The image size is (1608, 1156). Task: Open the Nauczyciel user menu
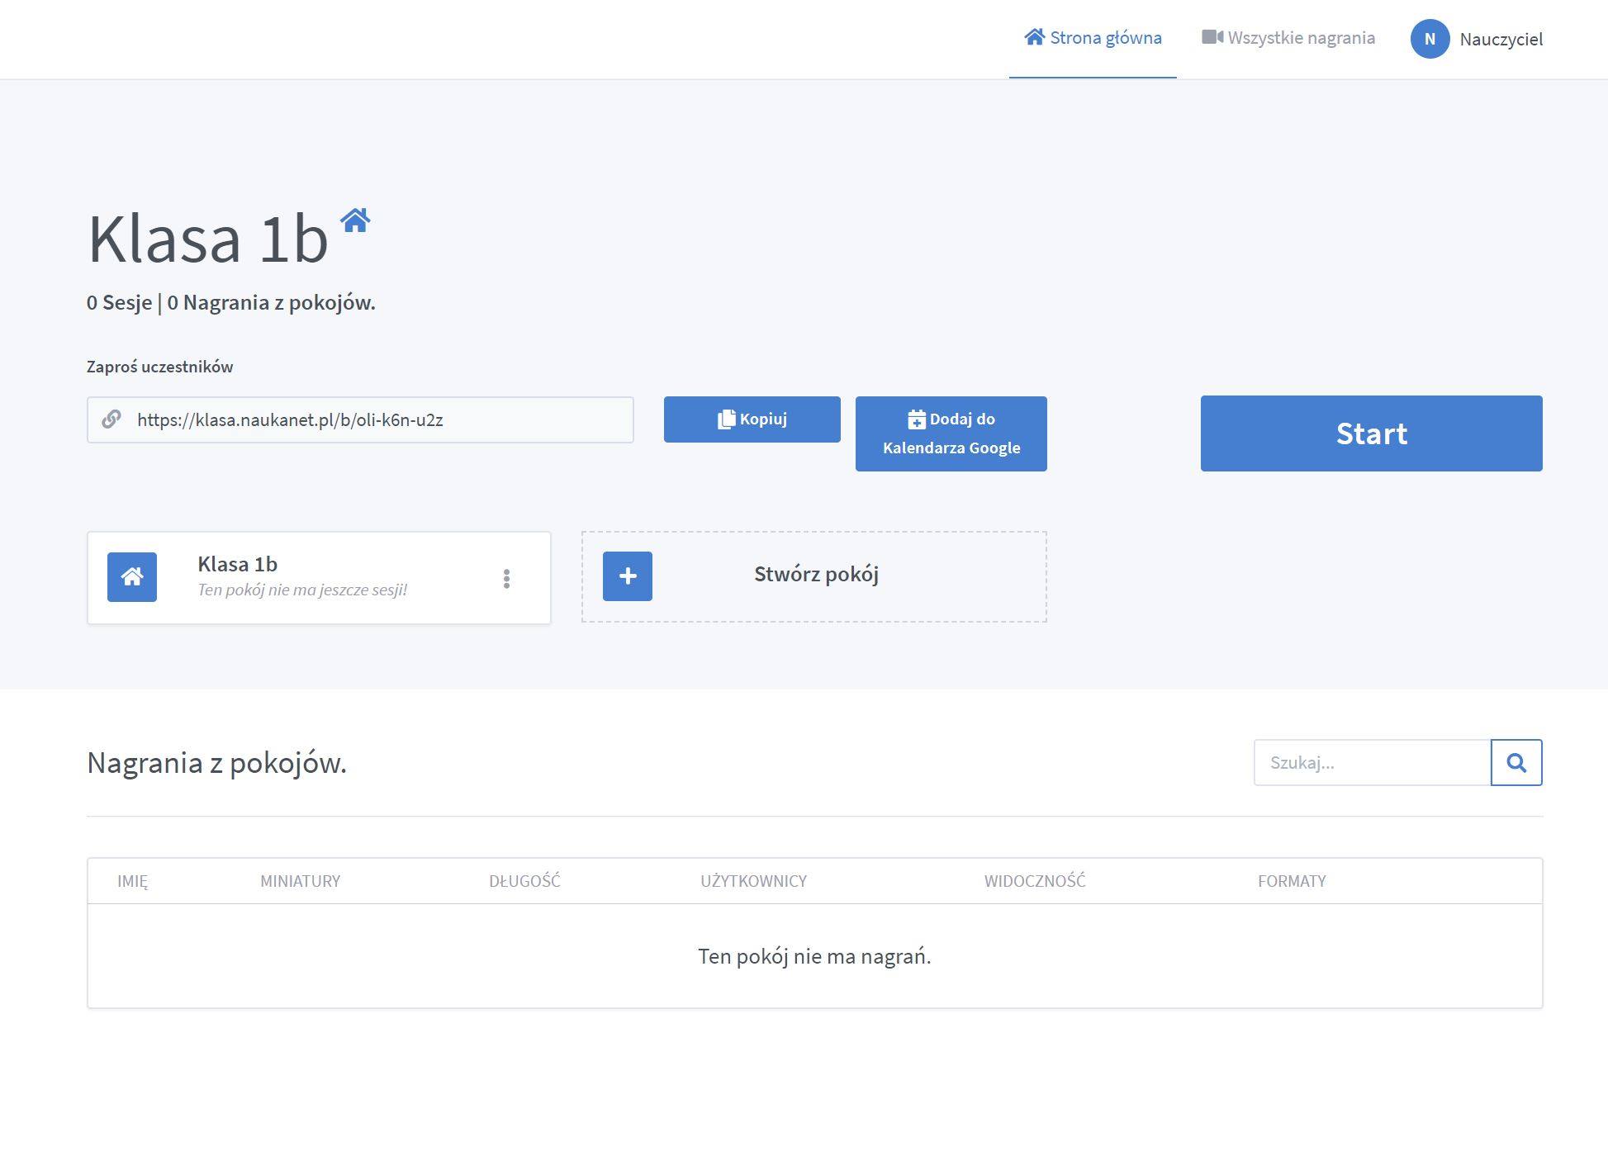pyautogui.click(x=1501, y=39)
